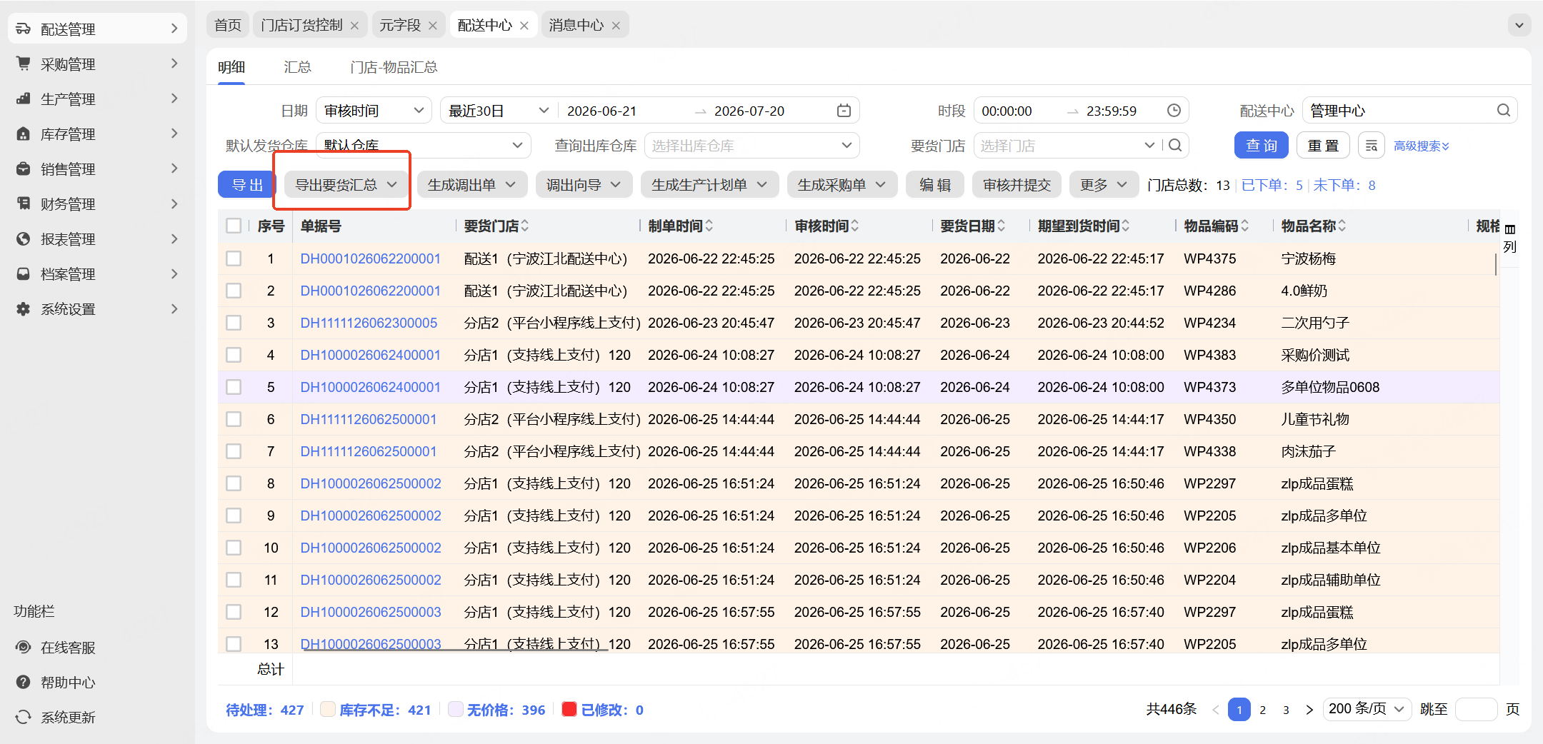Open the 时段 clock icon
Viewport: 1543px width, 744px height.
tap(1174, 111)
